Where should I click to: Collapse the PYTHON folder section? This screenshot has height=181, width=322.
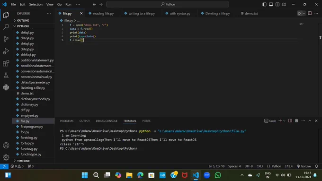pos(34,26)
